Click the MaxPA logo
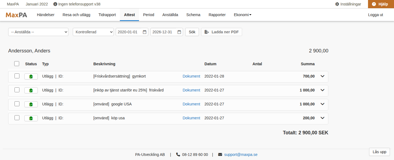 pyautogui.click(x=16, y=15)
